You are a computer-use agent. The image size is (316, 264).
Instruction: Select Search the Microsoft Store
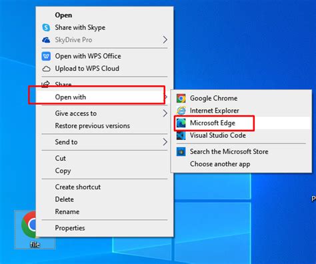coord(241,152)
